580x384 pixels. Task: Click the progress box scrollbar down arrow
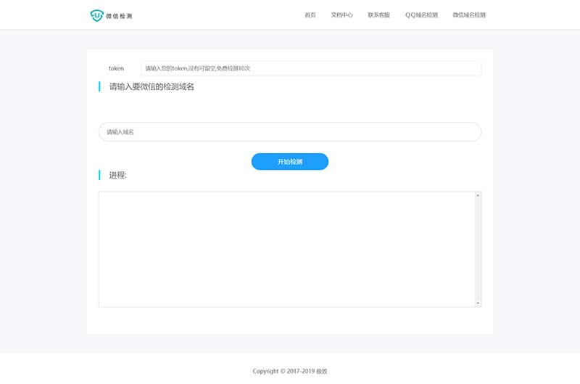click(x=478, y=303)
